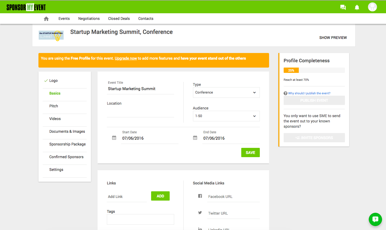Open the Negotiations menu
This screenshot has height=230, width=386.
coord(89,19)
